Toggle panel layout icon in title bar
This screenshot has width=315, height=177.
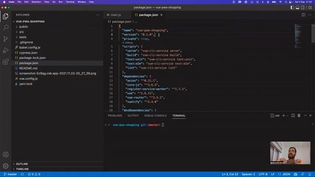[297, 7]
